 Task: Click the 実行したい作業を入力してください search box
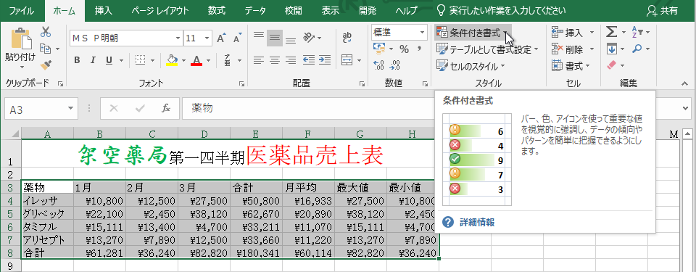[x=502, y=11]
